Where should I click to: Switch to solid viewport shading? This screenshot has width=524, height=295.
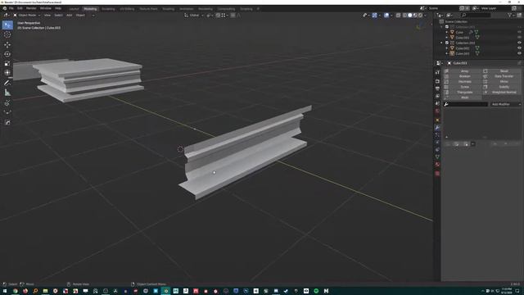point(410,15)
